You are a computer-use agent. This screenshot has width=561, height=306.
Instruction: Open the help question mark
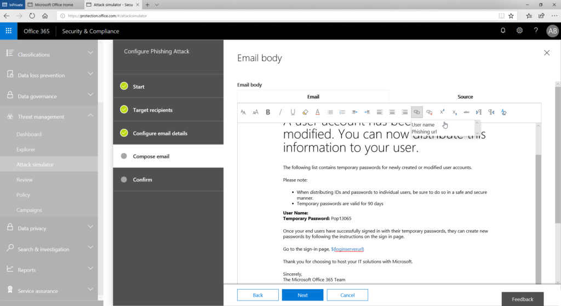point(536,31)
